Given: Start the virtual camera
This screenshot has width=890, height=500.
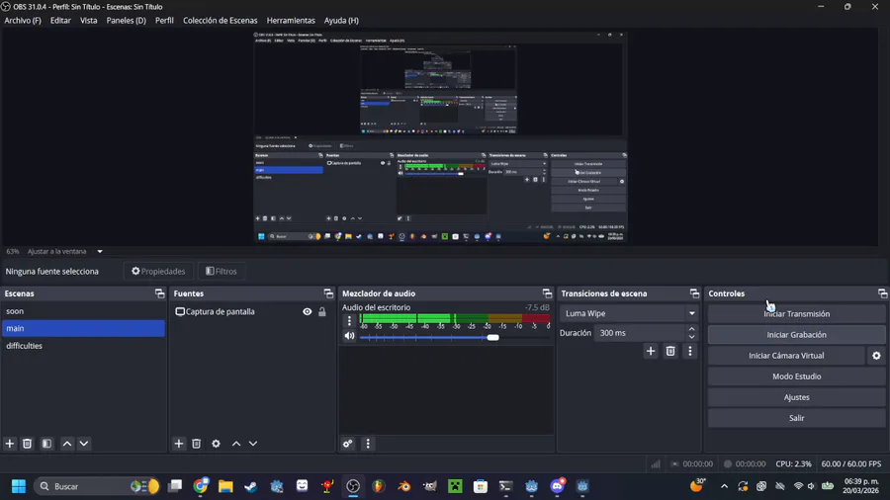Looking at the screenshot, I should click(x=786, y=356).
